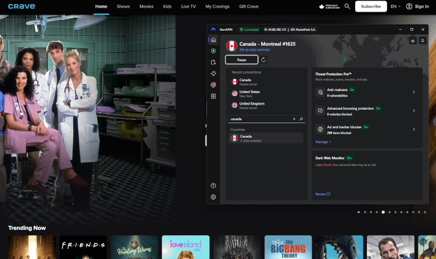Click the Anti-malware bug icon
This screenshot has height=259, width=436.
coord(320,92)
